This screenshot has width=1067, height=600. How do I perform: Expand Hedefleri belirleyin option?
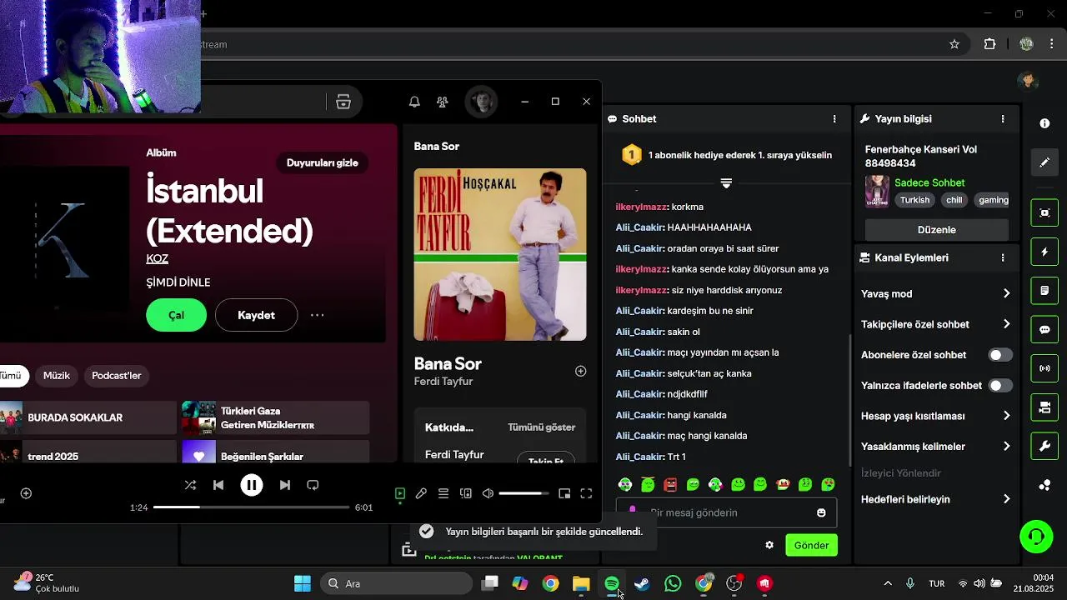(x=936, y=499)
